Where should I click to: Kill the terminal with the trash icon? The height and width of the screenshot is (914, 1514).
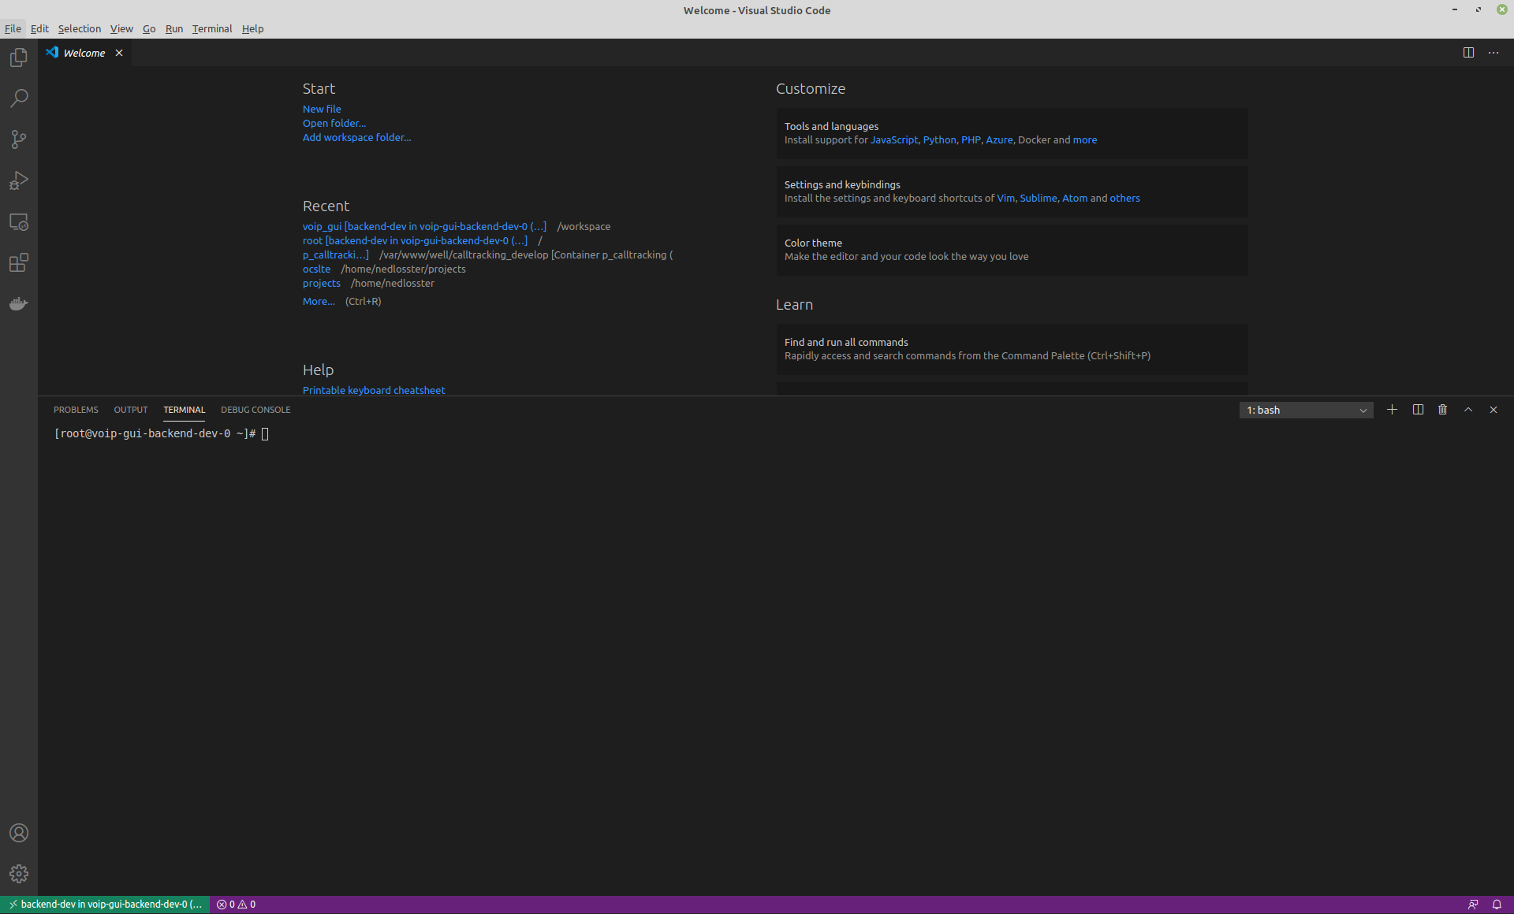point(1442,410)
